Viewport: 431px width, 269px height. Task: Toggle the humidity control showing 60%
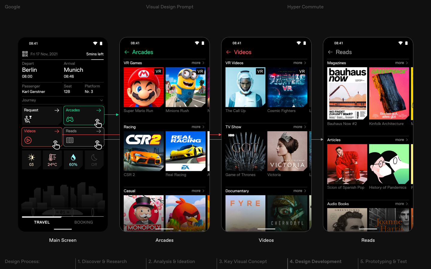[73, 160]
